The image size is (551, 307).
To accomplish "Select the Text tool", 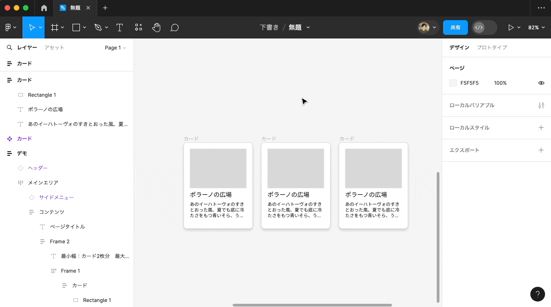I will (119, 27).
